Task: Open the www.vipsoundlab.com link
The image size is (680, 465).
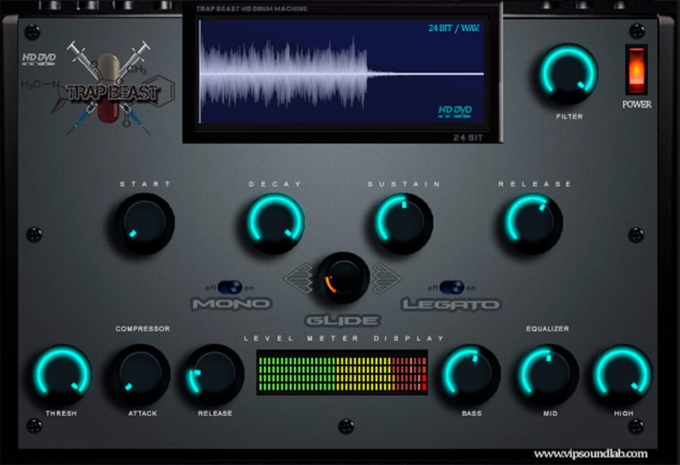Action: pyautogui.click(x=590, y=454)
